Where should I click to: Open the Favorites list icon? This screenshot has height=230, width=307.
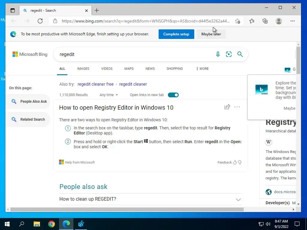tap(252, 21)
